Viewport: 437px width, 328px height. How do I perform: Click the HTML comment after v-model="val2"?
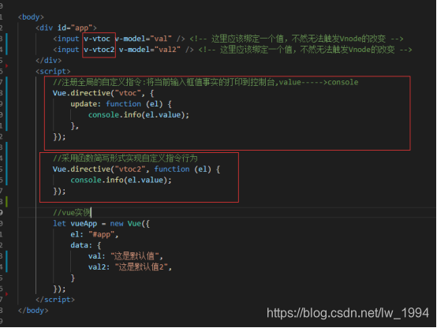coord(305,50)
